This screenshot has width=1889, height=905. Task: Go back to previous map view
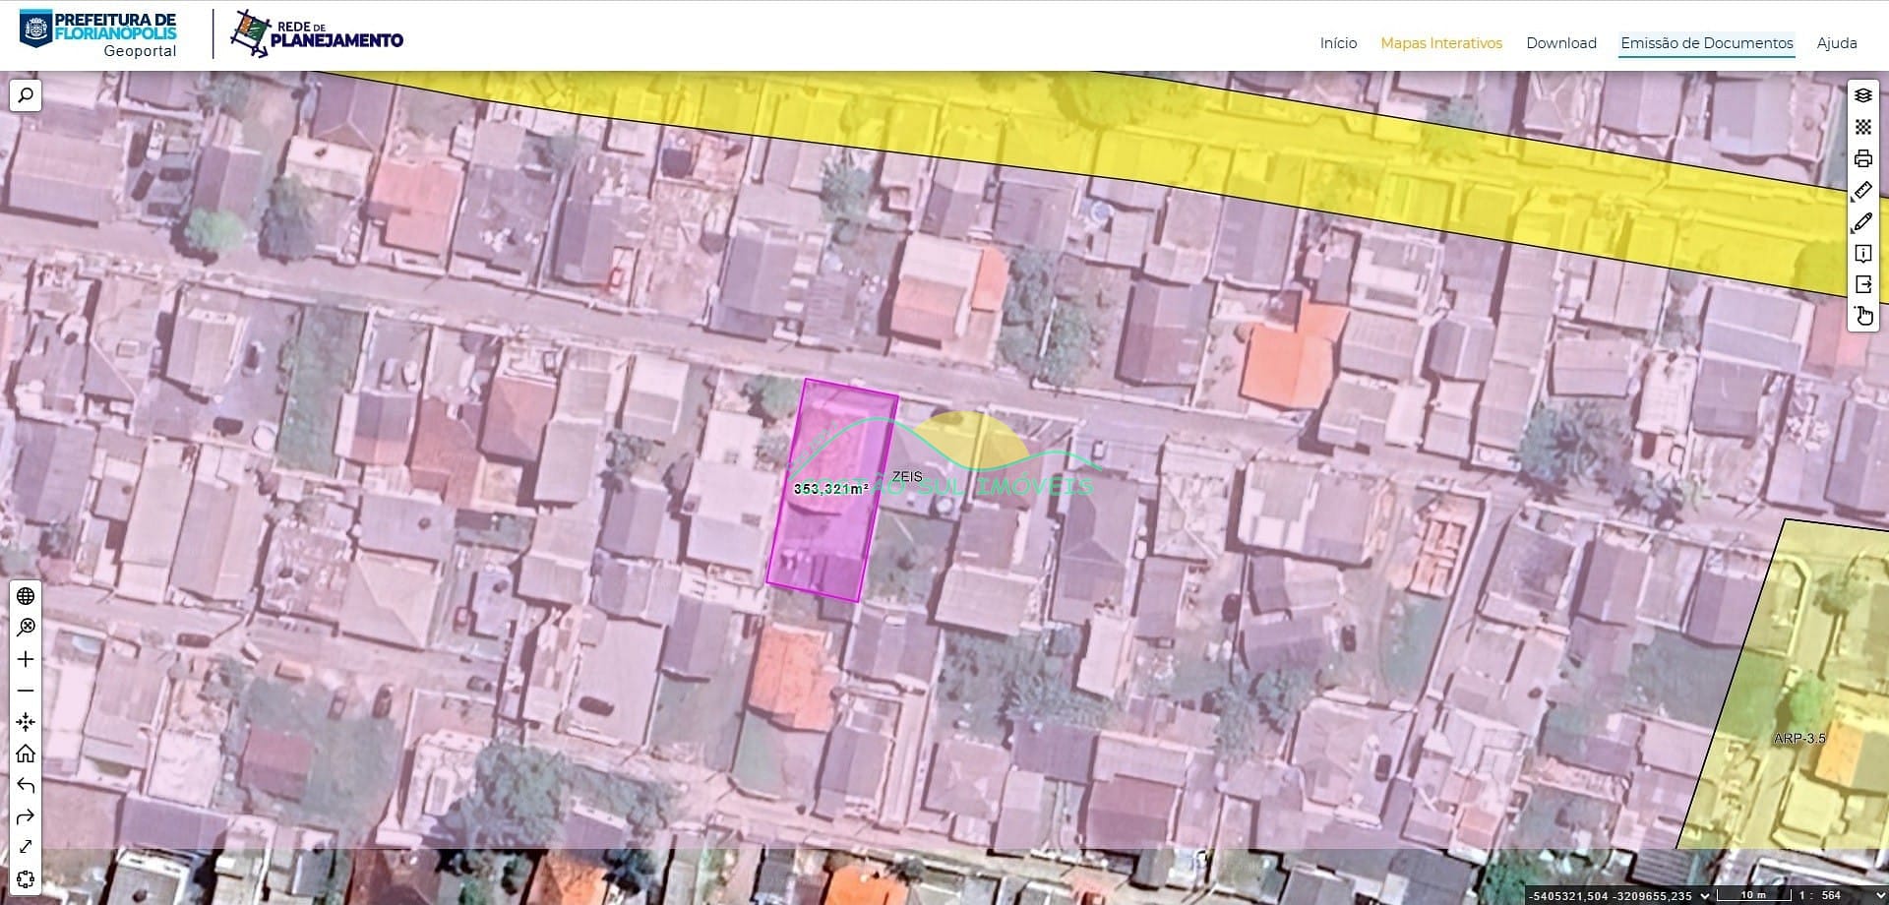pyautogui.click(x=26, y=785)
